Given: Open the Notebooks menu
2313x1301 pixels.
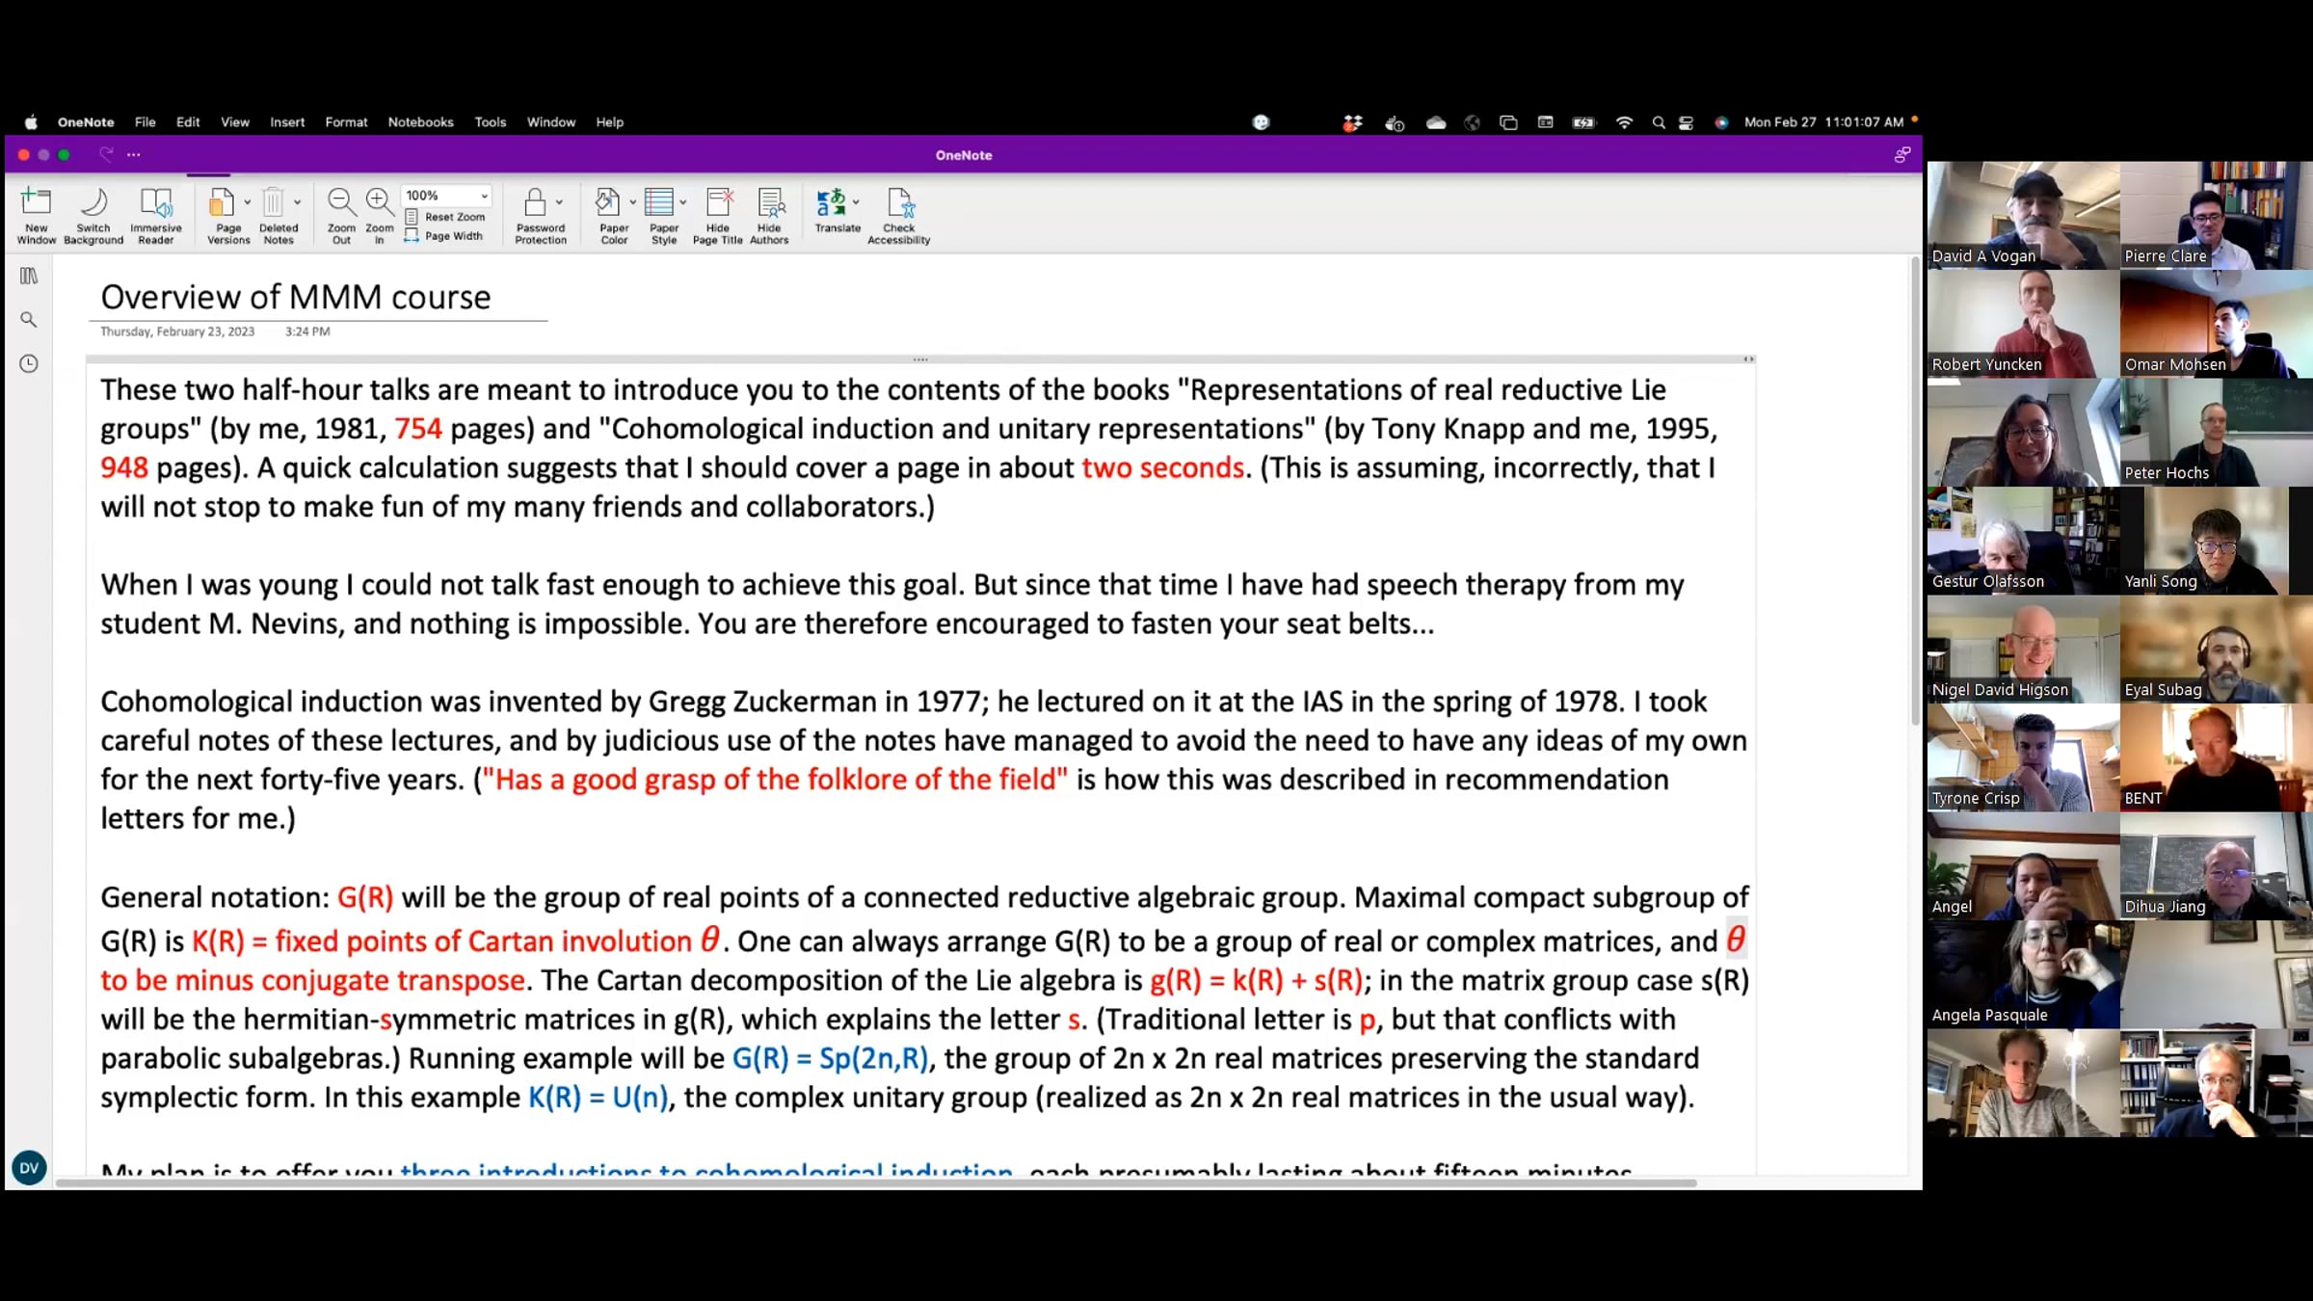Looking at the screenshot, I should 420,122.
